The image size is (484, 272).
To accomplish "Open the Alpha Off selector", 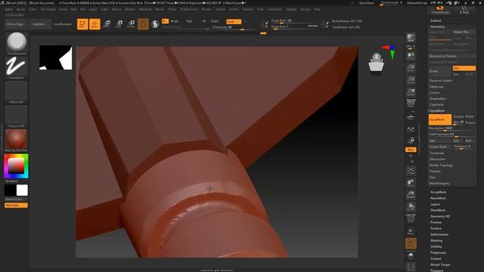I will pos(17,92).
